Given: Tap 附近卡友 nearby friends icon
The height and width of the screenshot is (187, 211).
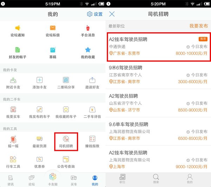Looking at the screenshot, I should [13, 80].
